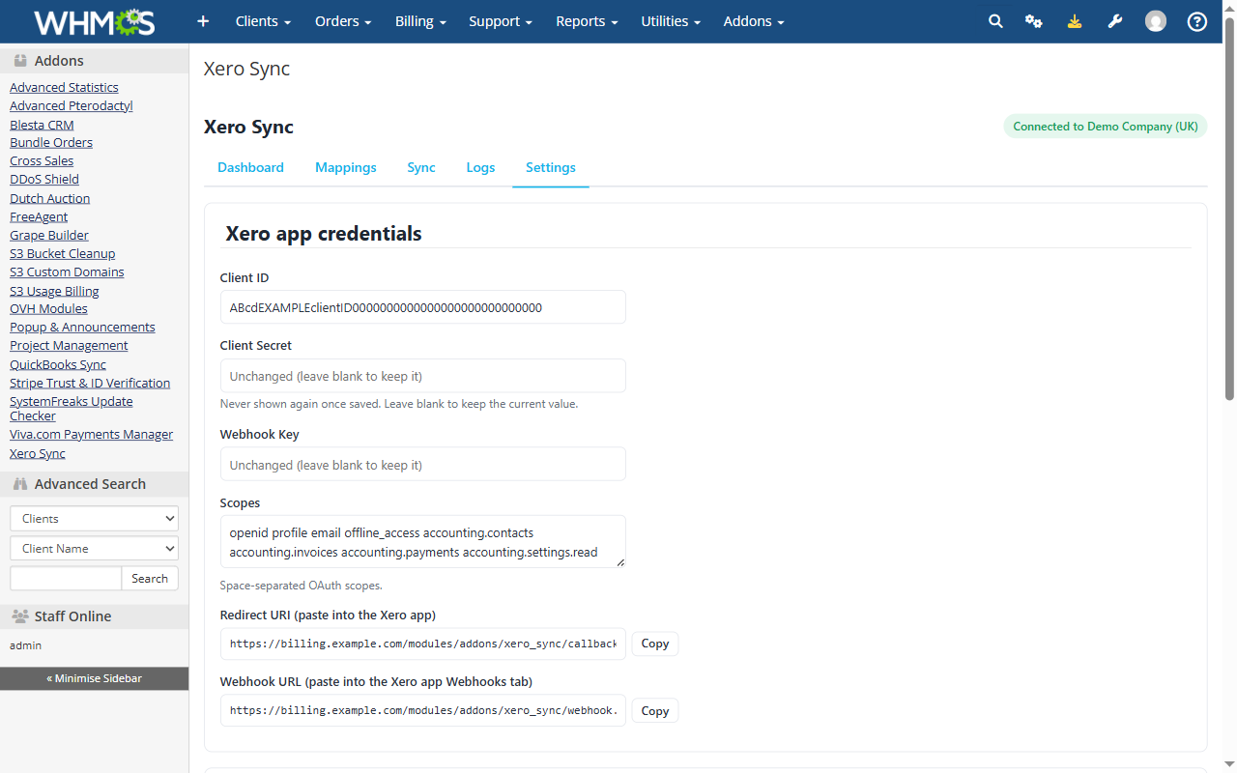Open S3 Custom Domains addon

(x=67, y=272)
